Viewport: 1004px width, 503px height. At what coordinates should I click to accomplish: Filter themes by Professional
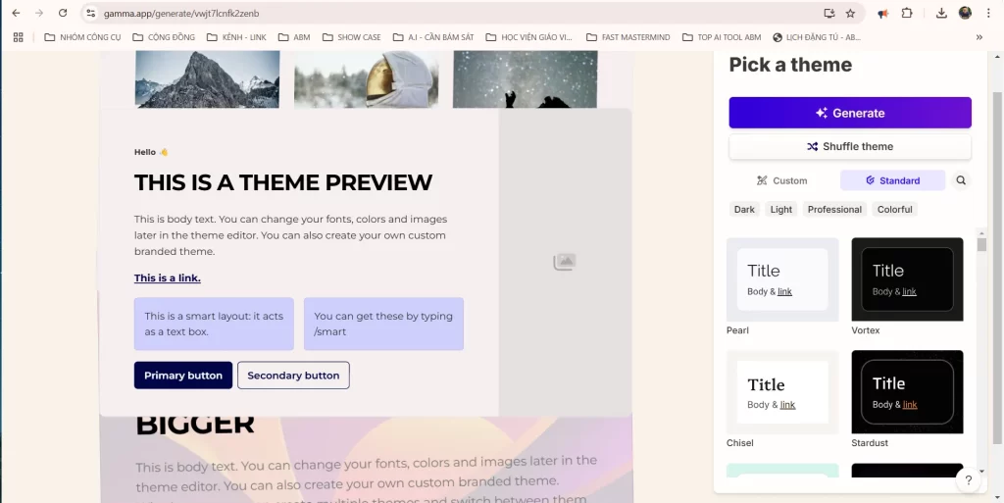[834, 209]
